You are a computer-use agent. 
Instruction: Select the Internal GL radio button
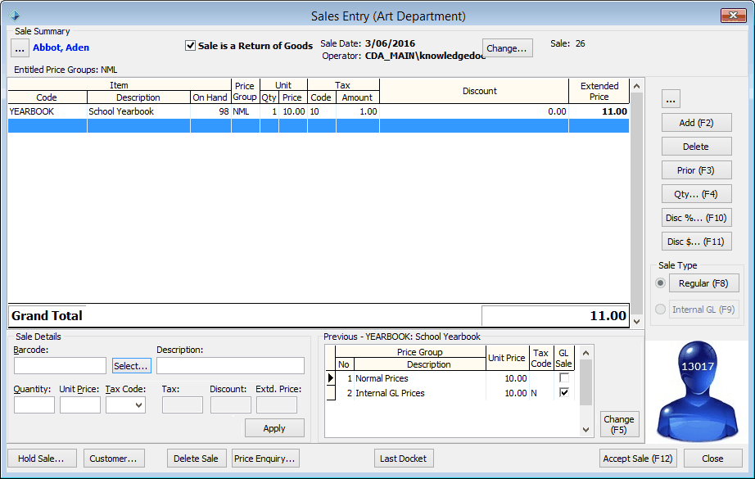pyautogui.click(x=661, y=309)
